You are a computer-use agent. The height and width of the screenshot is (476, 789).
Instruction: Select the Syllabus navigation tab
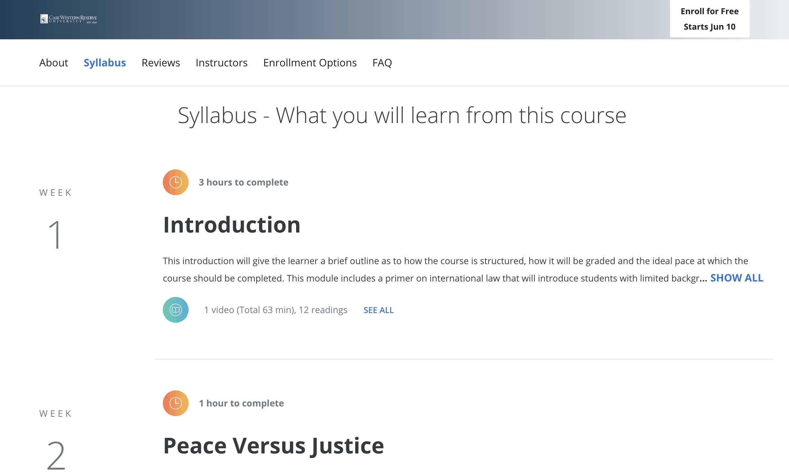pyautogui.click(x=104, y=62)
